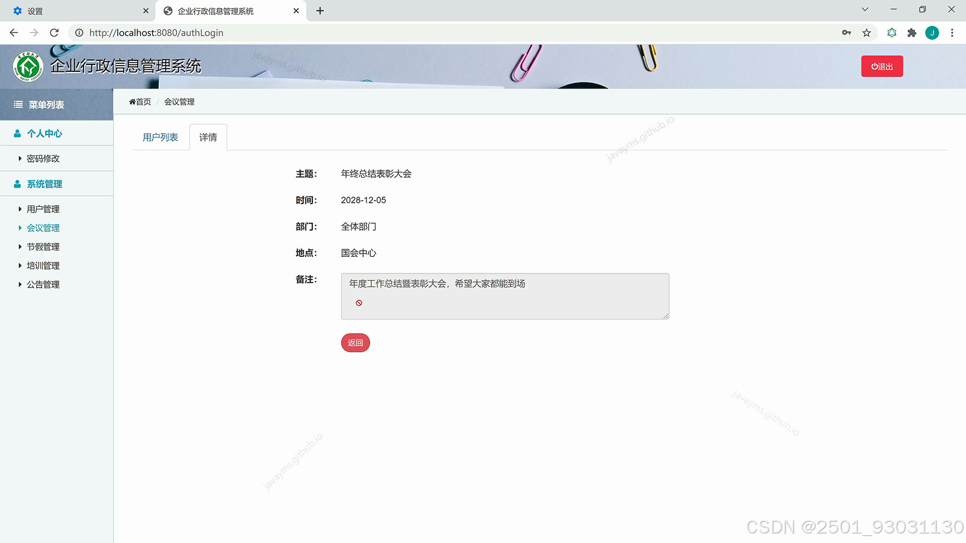Click the 系统管理 user icon
Screen dimensions: 966x543
pos(17,184)
